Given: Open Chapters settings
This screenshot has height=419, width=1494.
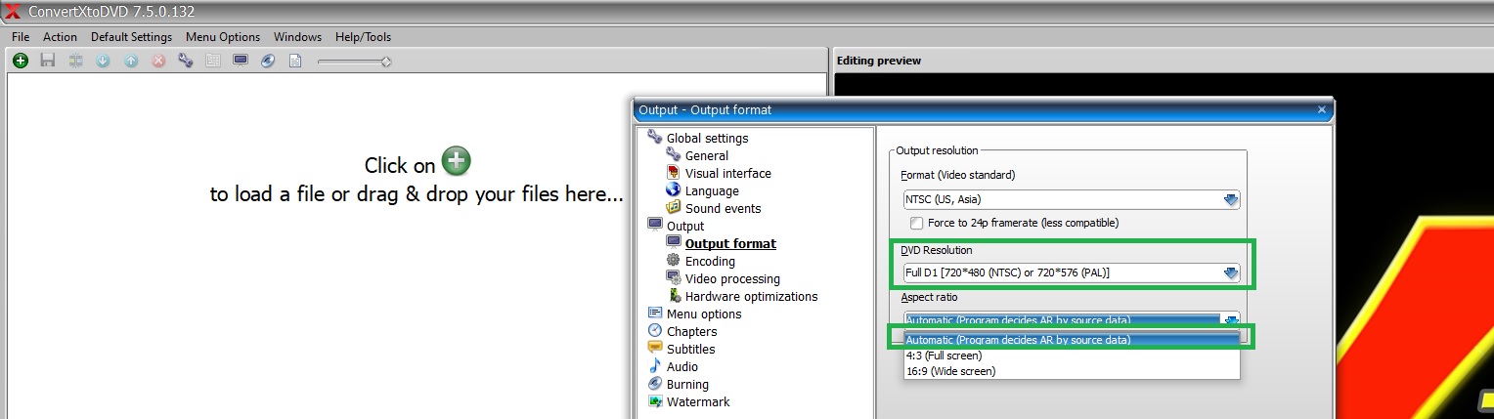Looking at the screenshot, I should 691,331.
